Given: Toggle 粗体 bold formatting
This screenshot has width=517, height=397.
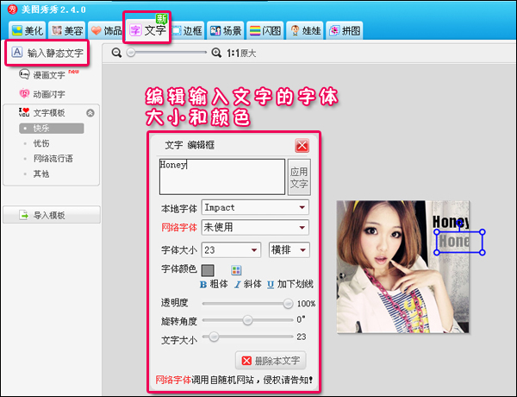Looking at the screenshot, I should tap(214, 283).
